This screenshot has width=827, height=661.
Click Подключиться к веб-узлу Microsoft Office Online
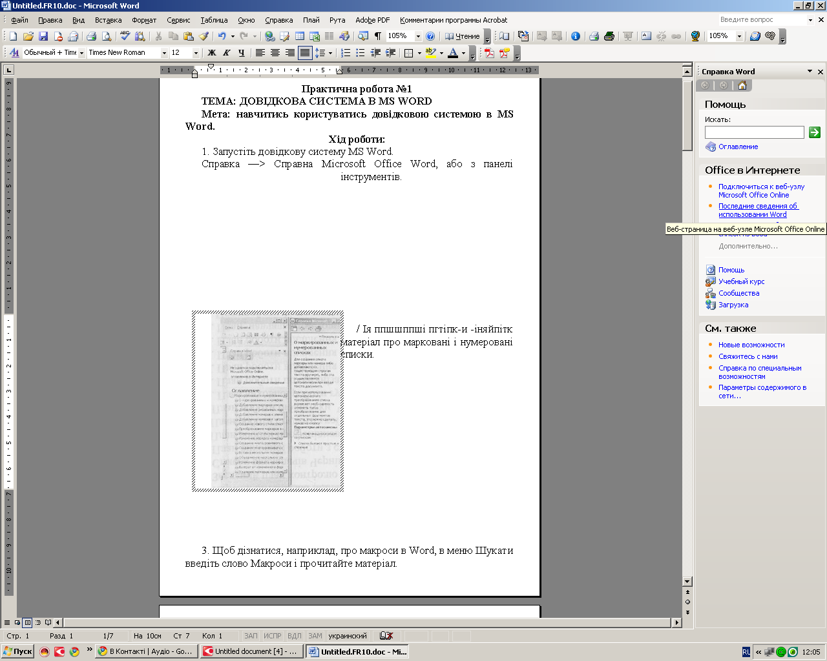point(761,190)
